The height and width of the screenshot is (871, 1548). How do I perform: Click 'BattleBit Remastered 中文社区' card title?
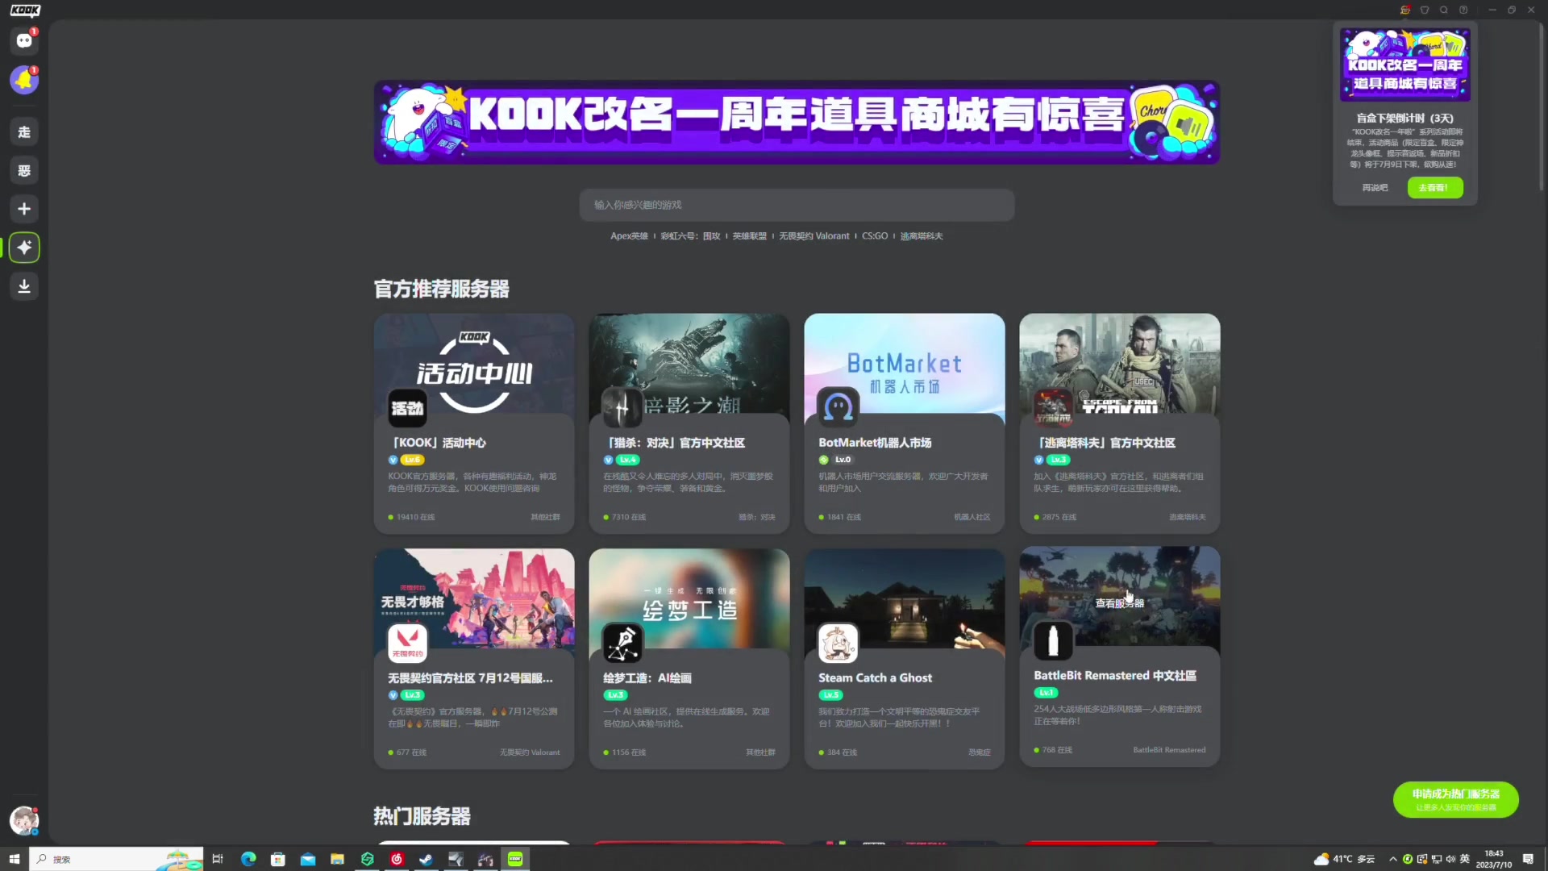click(1115, 676)
